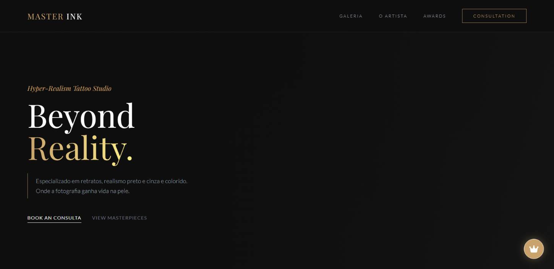Screen dimensions: 554x269
Task: Click the gold MASTER word in logo
Action: tap(45, 16)
